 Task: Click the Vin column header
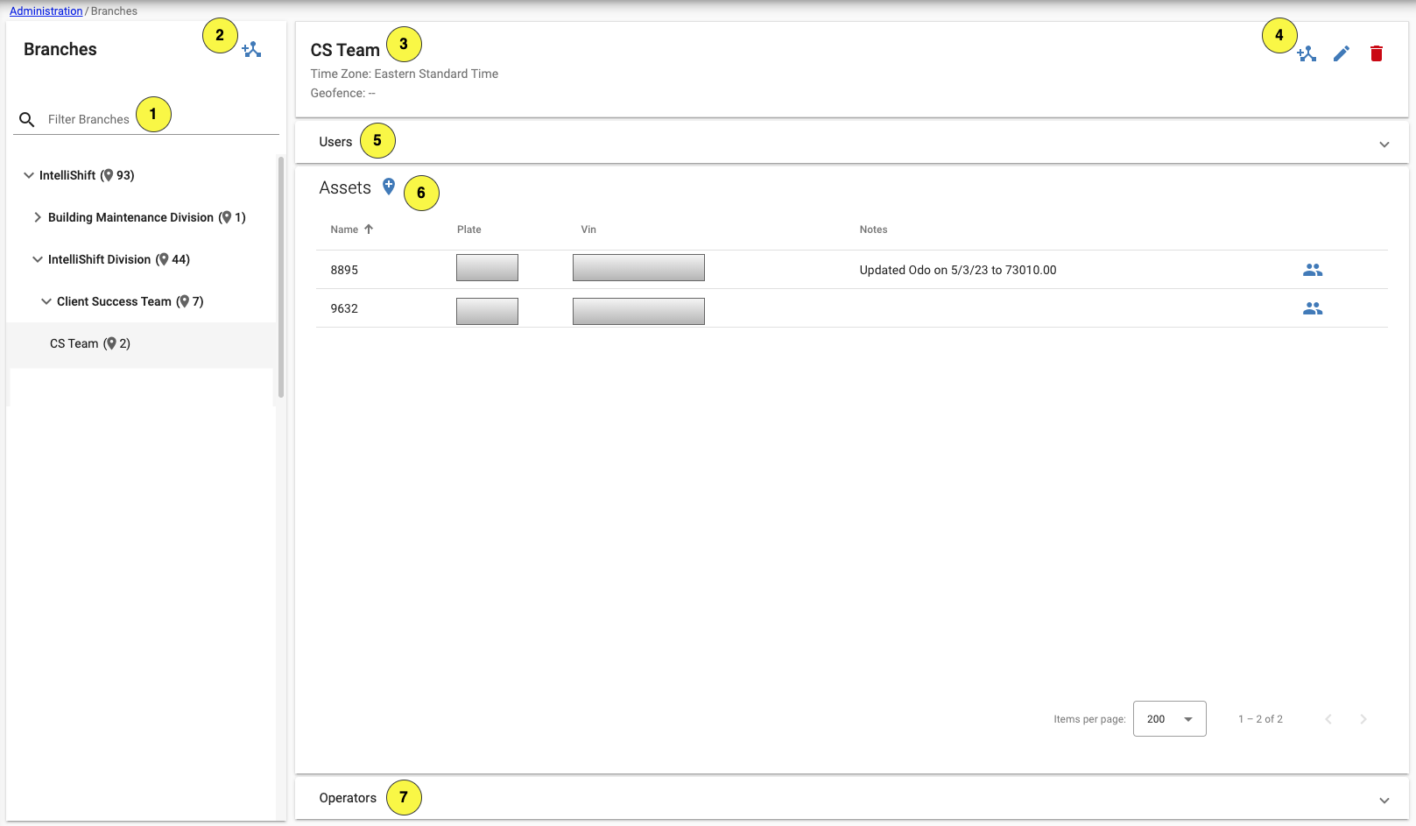tap(588, 229)
